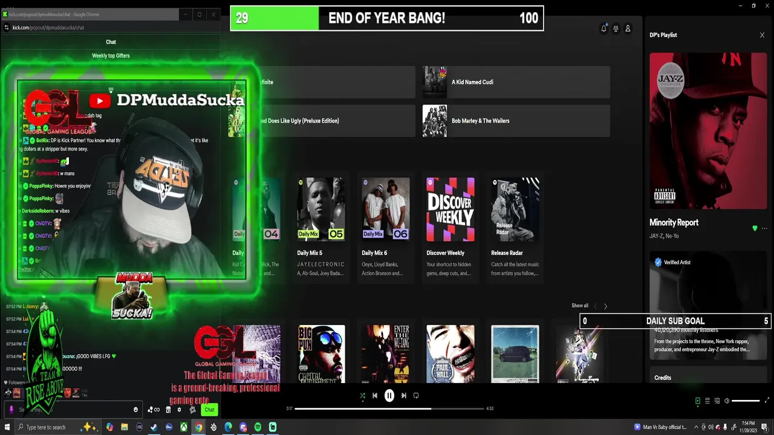Open Connect to a device in Spotify
The image size is (774, 435).
click(717, 401)
